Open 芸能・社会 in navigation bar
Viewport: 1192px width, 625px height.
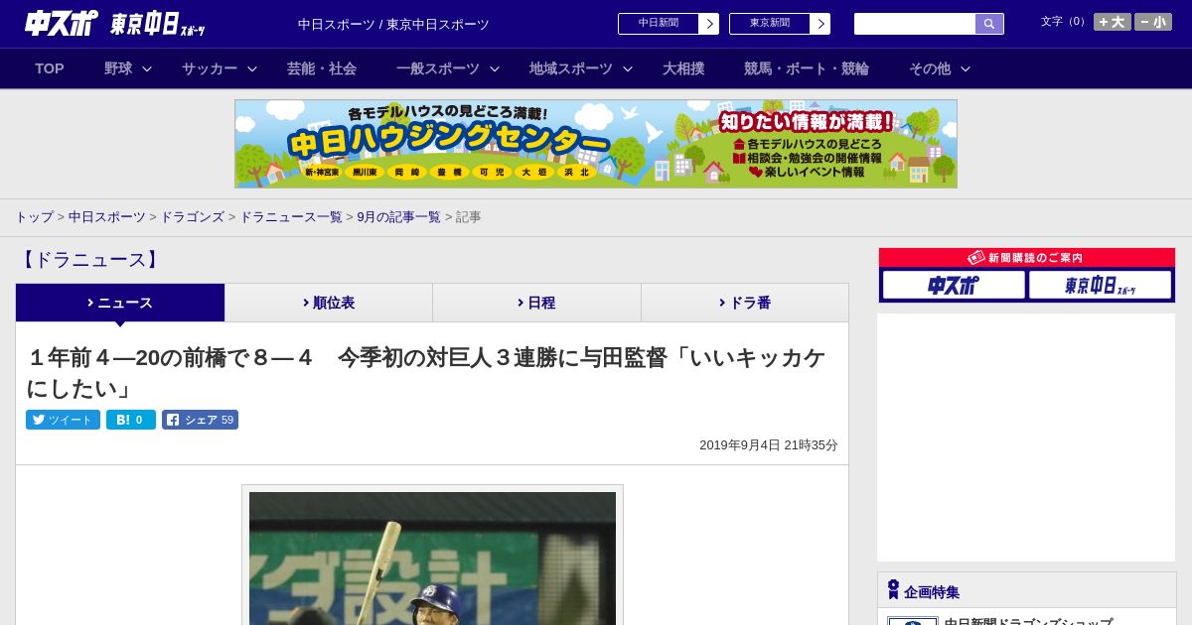tap(322, 68)
